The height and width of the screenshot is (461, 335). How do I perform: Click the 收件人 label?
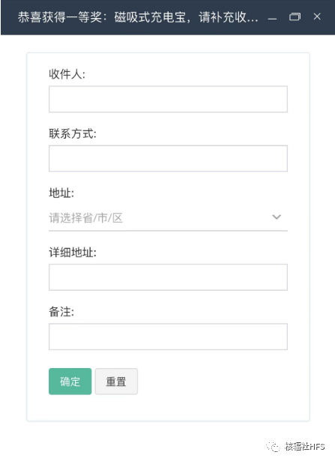[x=67, y=73]
